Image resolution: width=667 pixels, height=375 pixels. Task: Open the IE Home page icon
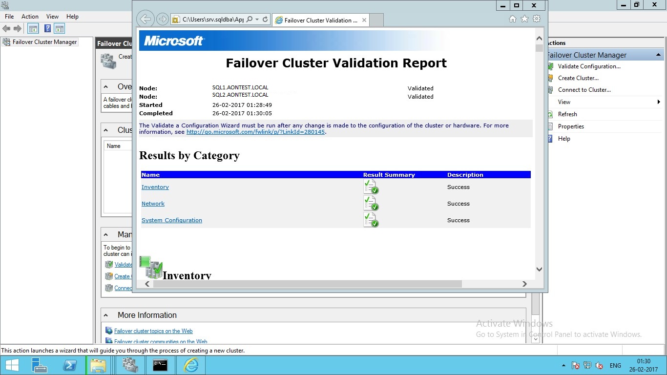(x=512, y=19)
